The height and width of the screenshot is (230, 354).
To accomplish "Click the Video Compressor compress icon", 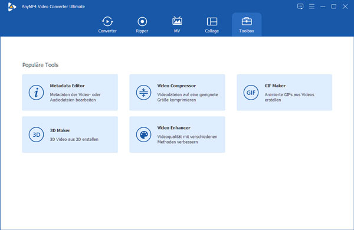I will (x=143, y=93).
